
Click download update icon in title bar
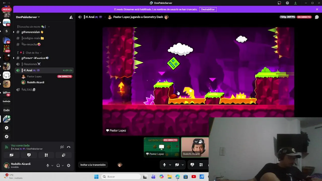point(295,3)
